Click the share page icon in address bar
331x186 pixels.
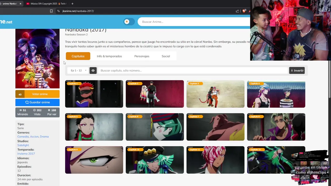pos(237,11)
